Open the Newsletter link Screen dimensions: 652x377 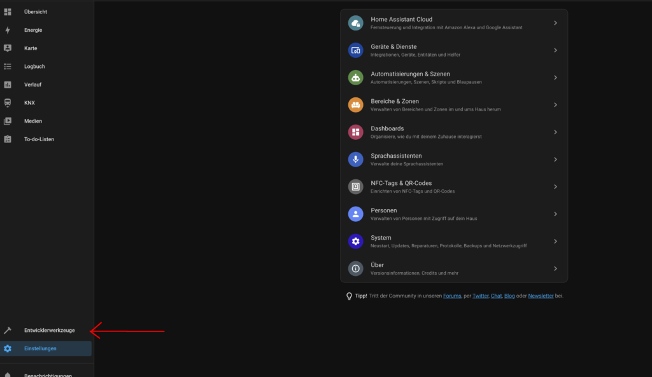tap(541, 296)
